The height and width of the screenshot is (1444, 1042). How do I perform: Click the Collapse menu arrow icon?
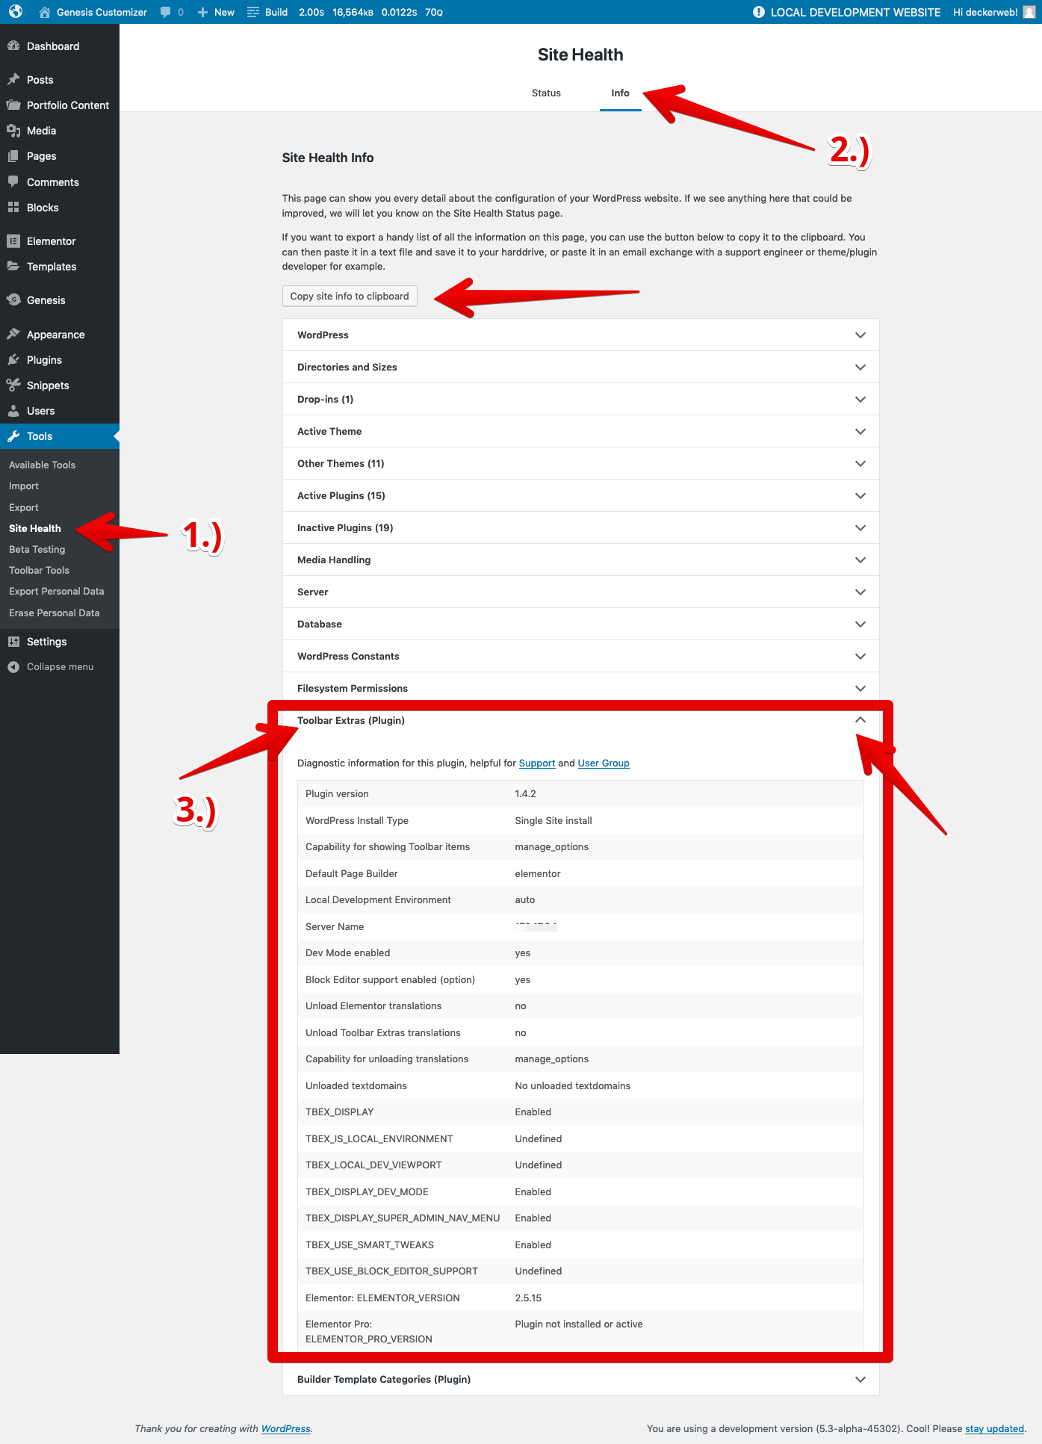(x=13, y=667)
